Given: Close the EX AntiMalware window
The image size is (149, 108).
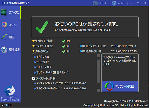Looking at the screenshot, I should 145,3.
